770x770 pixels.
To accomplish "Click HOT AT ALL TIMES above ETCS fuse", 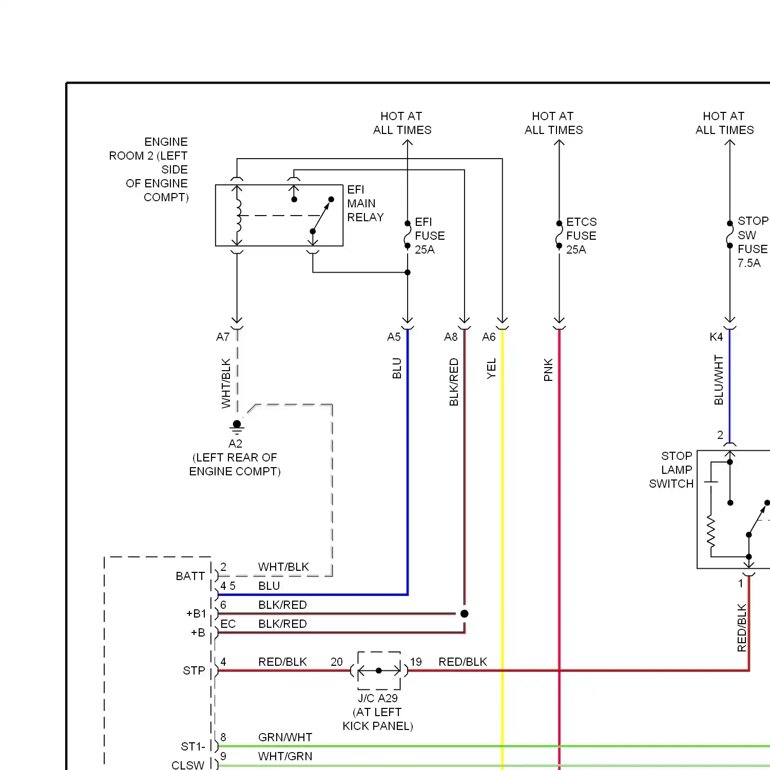I will (553, 123).
